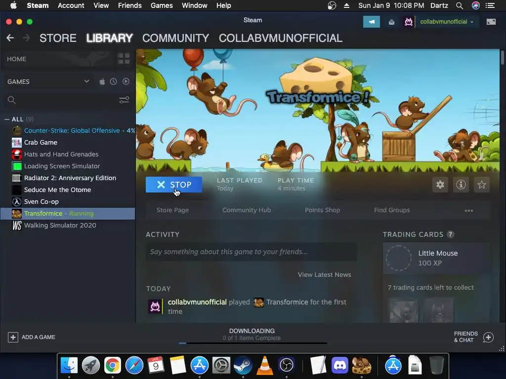The image size is (506, 379).
Task: Toggle ready-to-play filter icon
Action: click(126, 81)
